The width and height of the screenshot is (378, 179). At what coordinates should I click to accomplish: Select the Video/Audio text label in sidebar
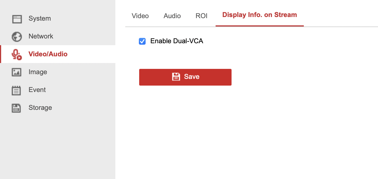coord(48,54)
